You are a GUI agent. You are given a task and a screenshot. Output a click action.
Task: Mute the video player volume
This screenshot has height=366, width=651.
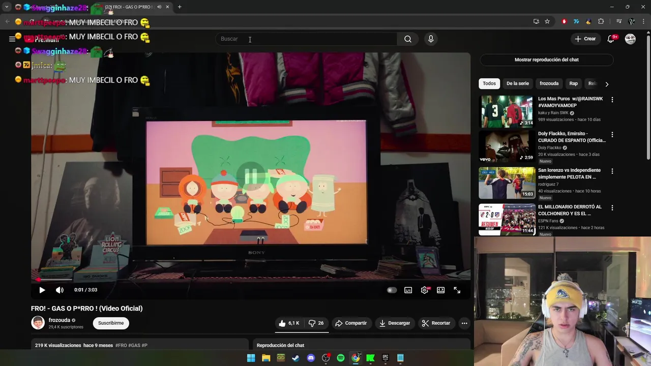pyautogui.click(x=60, y=290)
